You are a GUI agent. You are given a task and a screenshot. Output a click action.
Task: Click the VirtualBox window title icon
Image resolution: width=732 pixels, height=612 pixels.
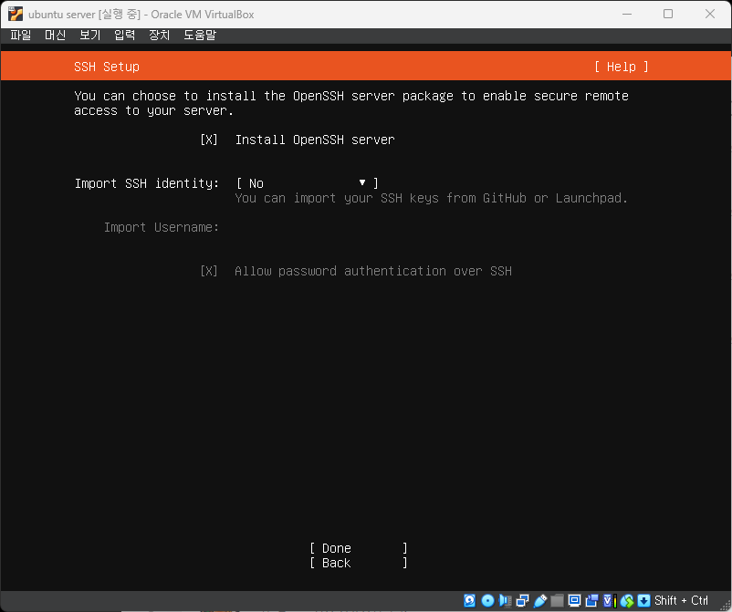pos(15,14)
